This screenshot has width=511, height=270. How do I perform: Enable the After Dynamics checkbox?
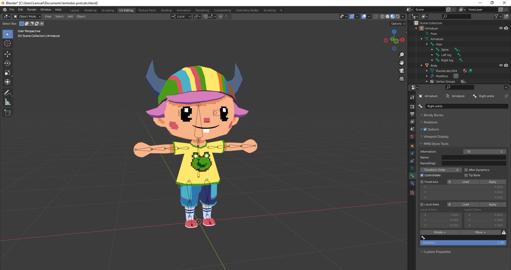[x=466, y=170]
